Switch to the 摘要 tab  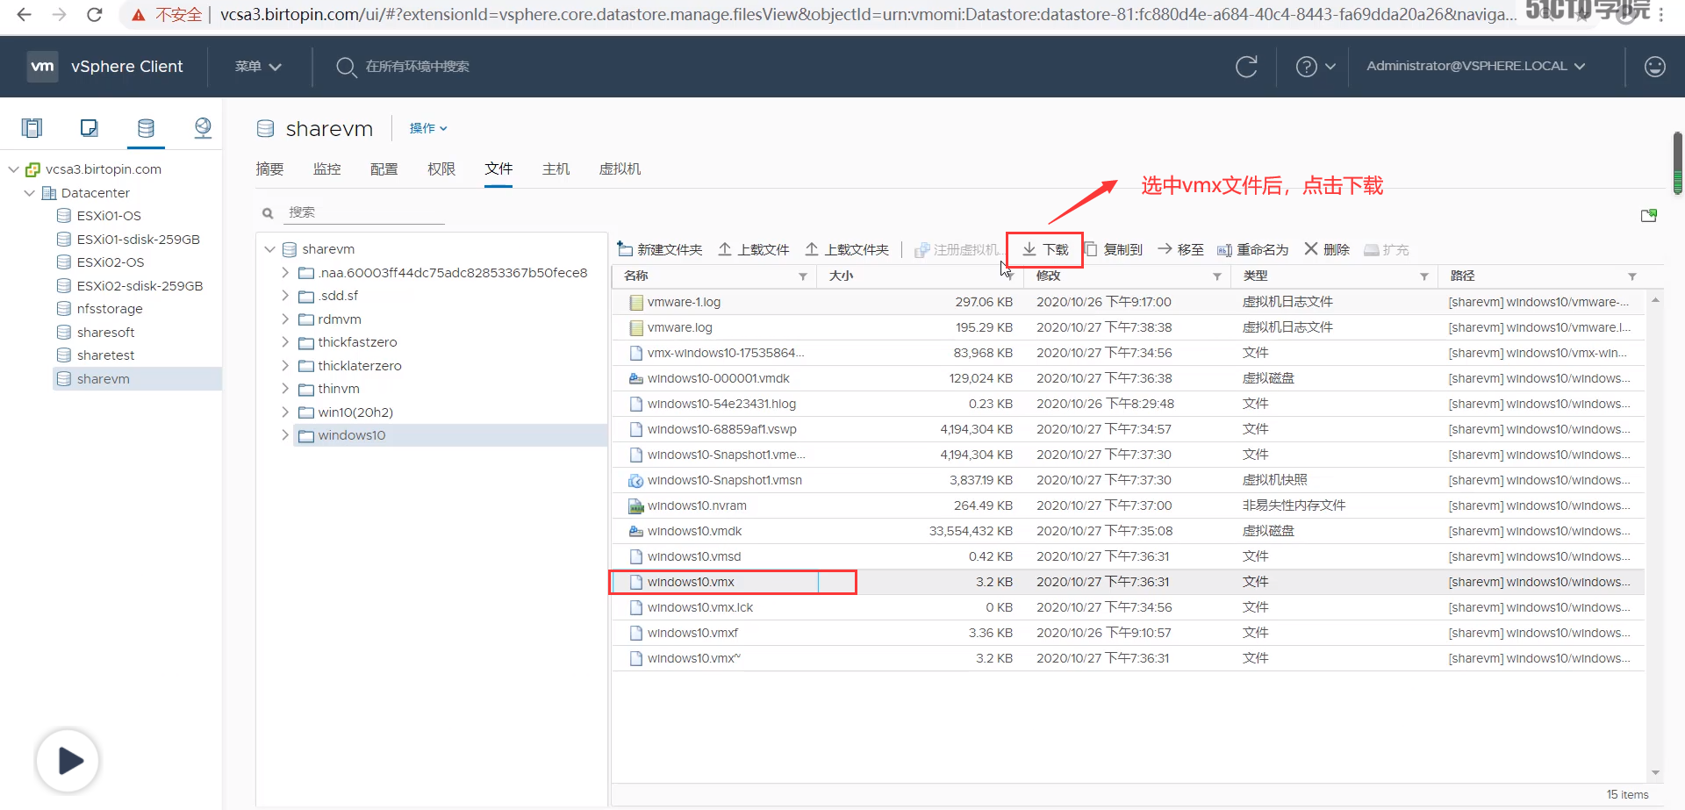[269, 169]
